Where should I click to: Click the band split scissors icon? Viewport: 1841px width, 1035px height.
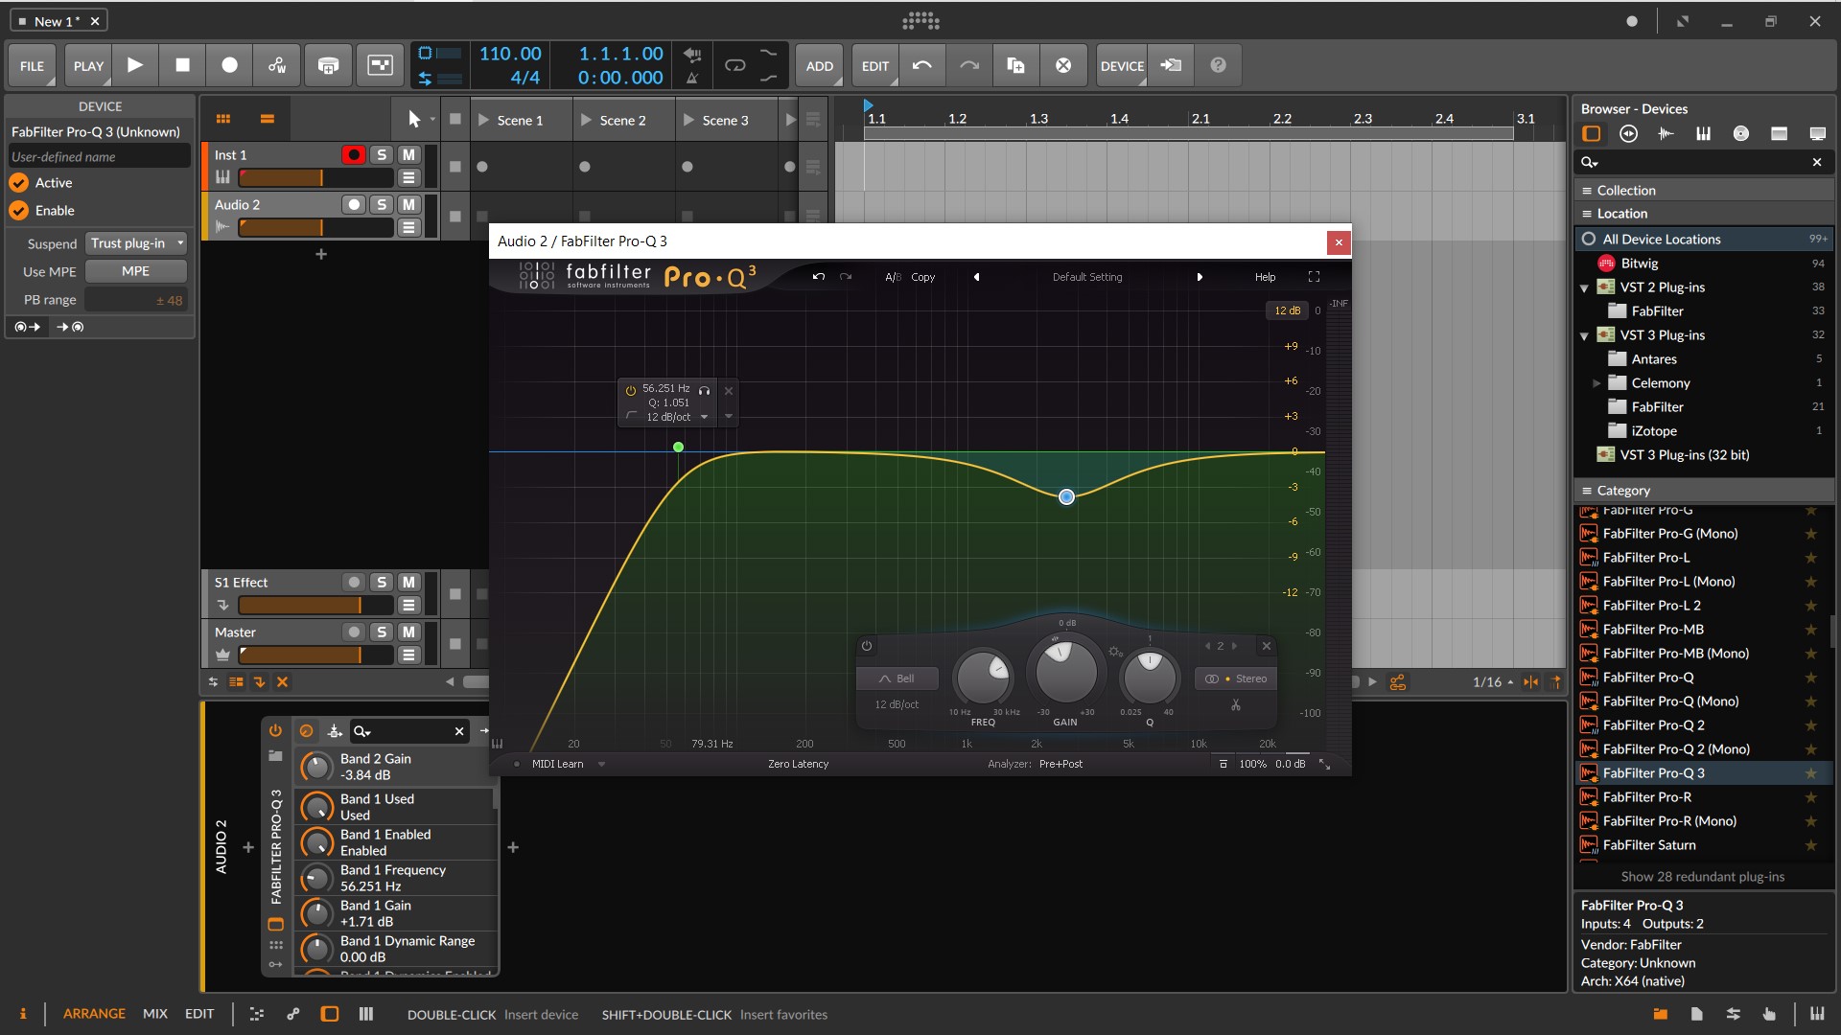(x=1236, y=705)
